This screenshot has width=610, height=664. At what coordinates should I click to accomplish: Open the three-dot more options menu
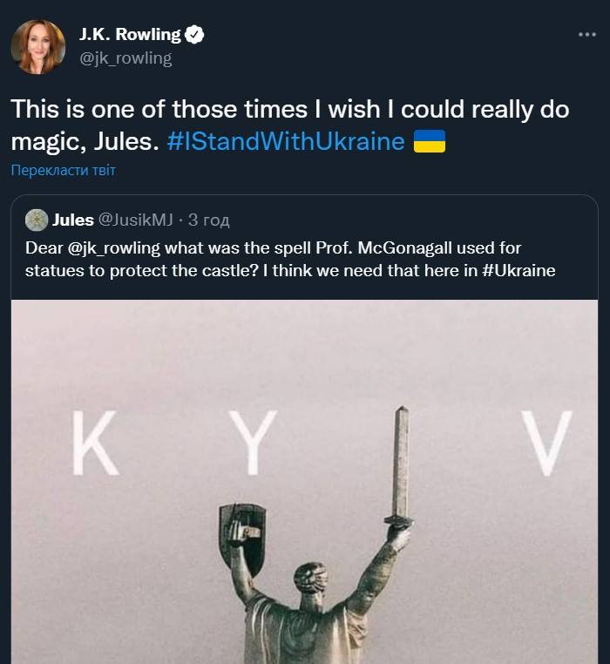587,34
